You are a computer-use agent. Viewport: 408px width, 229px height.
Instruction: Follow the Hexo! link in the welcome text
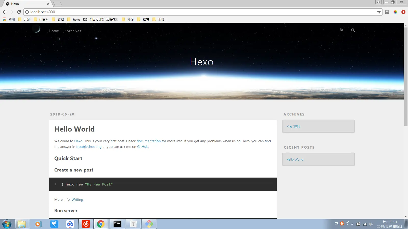pyautogui.click(x=79, y=141)
